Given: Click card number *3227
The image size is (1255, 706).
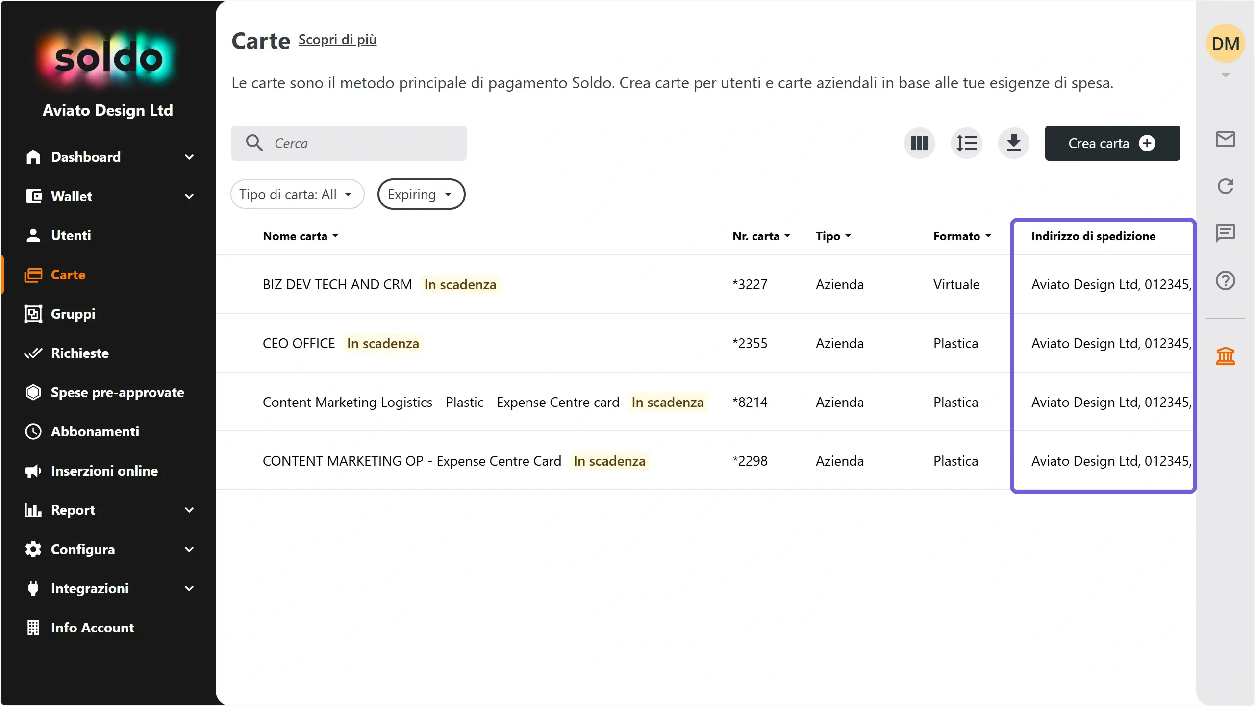Looking at the screenshot, I should pyautogui.click(x=750, y=284).
